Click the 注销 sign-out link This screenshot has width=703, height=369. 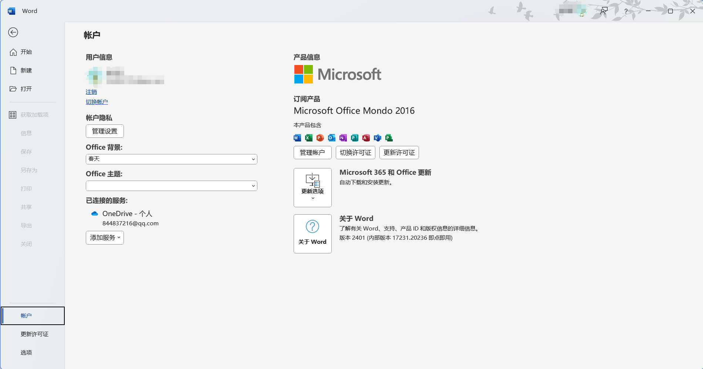(x=91, y=92)
